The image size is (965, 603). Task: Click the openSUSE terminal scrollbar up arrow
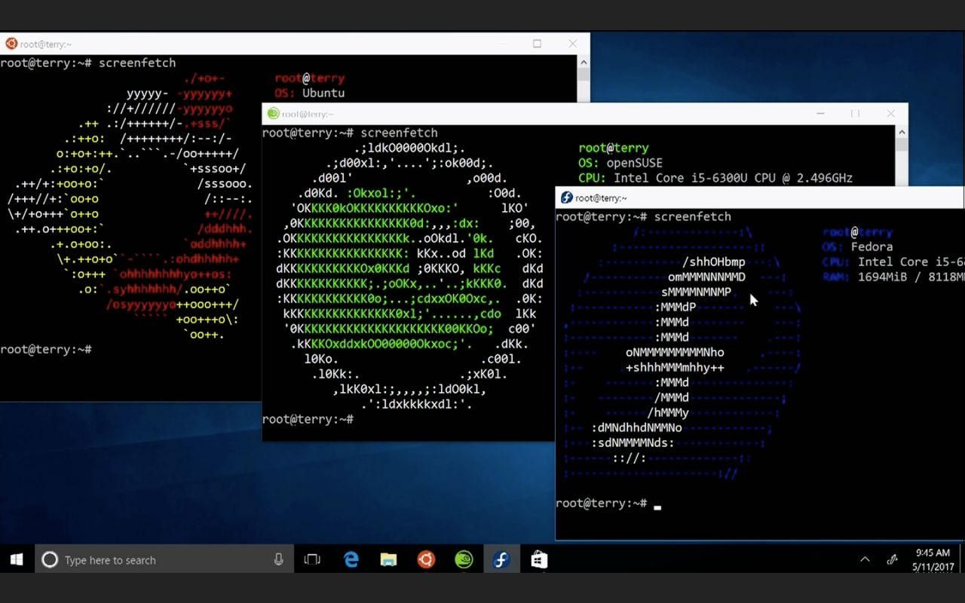902,131
